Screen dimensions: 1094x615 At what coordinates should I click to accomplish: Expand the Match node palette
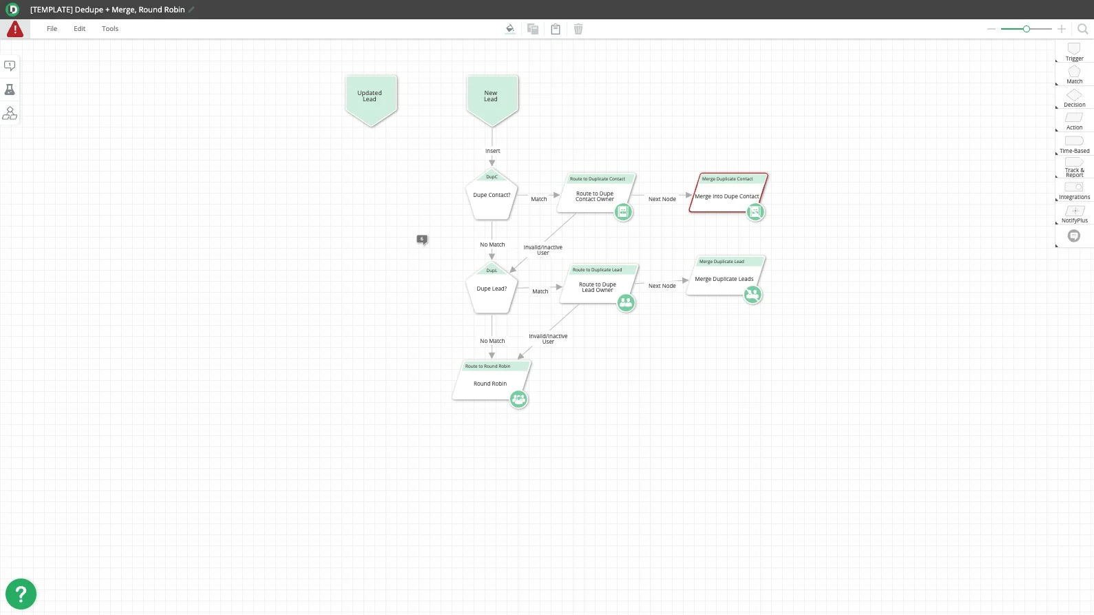[1074, 74]
